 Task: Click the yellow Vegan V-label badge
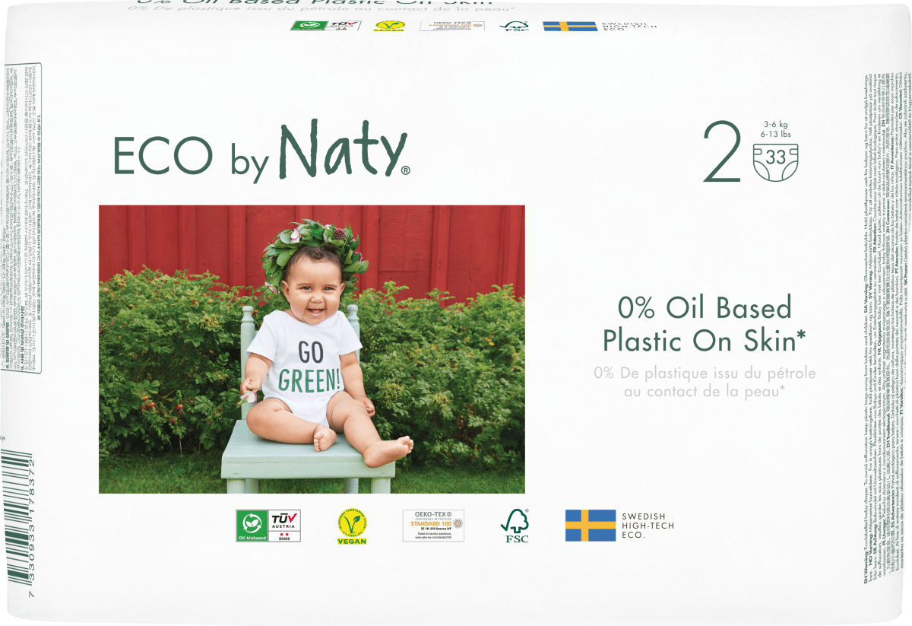[351, 526]
